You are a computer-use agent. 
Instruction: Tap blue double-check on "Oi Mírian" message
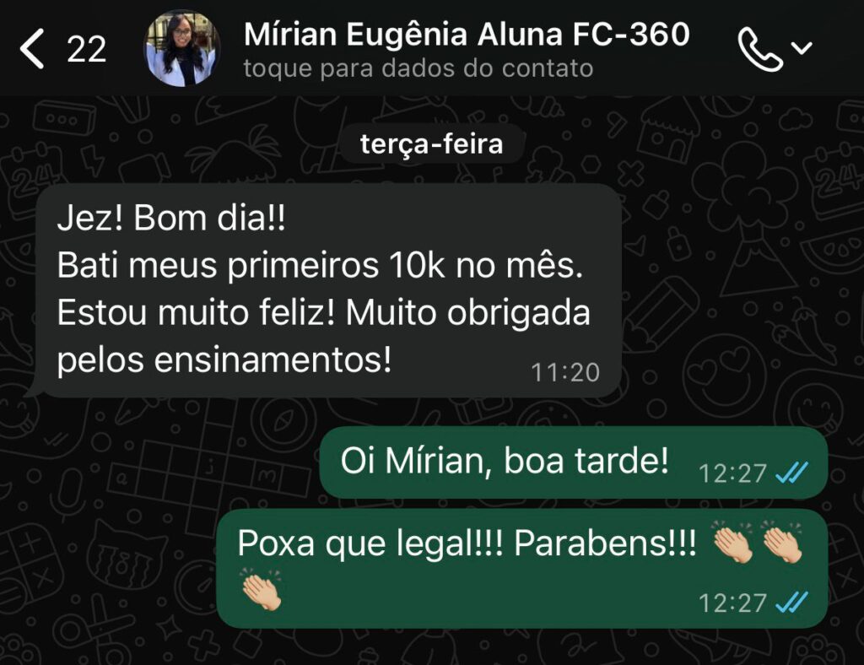pos(791,473)
